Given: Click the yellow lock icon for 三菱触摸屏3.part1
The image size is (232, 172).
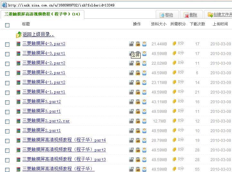Looking at the screenshot, I should 138,112.
